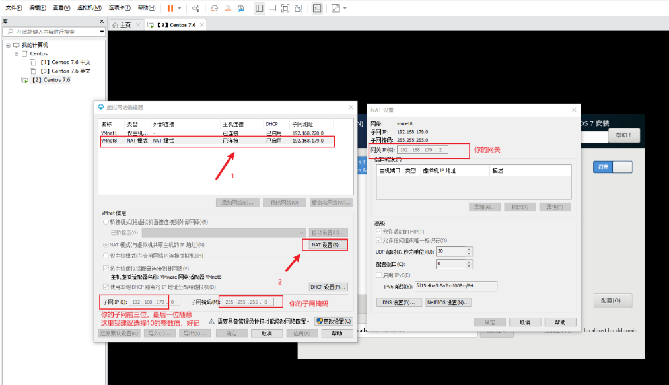Toggle 允许活动的 FTP checkbox
This screenshot has height=385, width=669.
click(379, 232)
